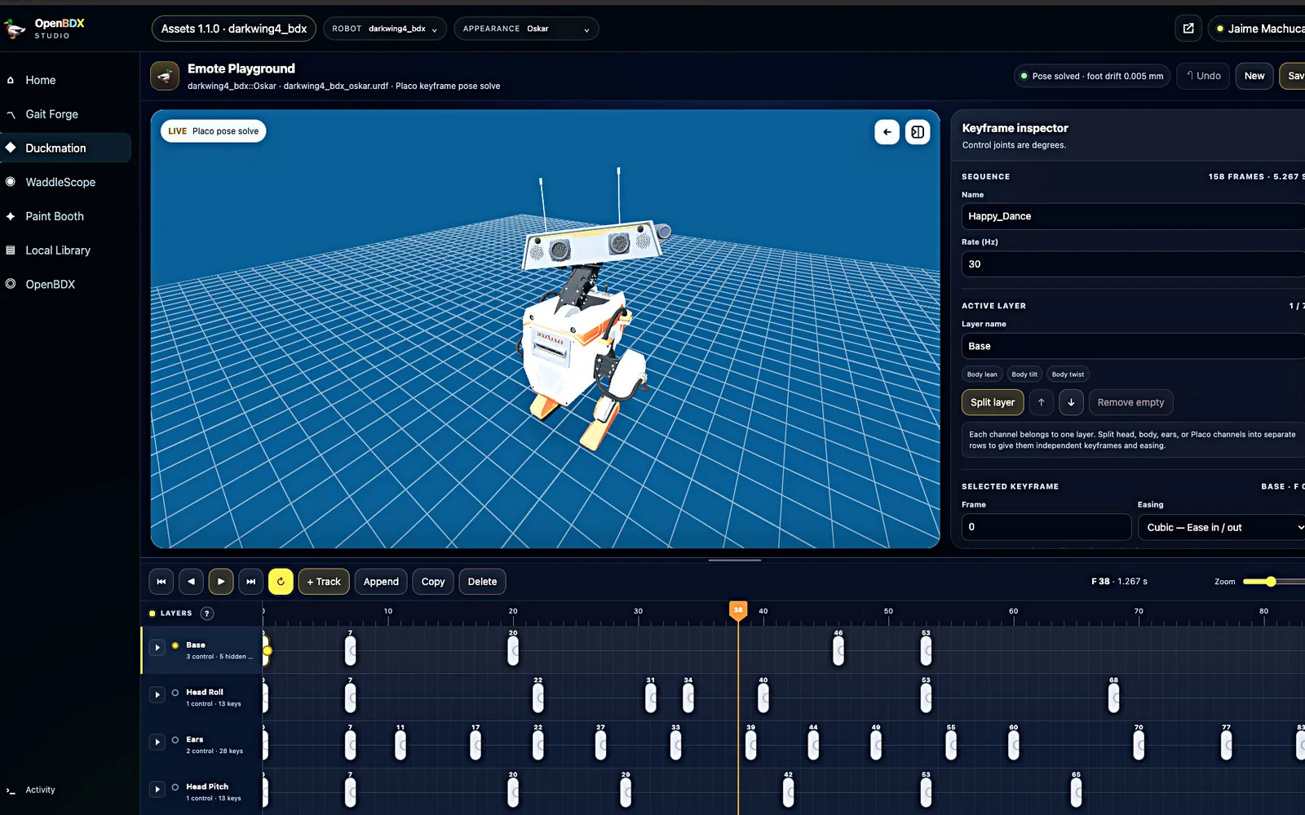Activate the Head Roll layer radio dot
This screenshot has height=815, width=1305.
click(175, 693)
